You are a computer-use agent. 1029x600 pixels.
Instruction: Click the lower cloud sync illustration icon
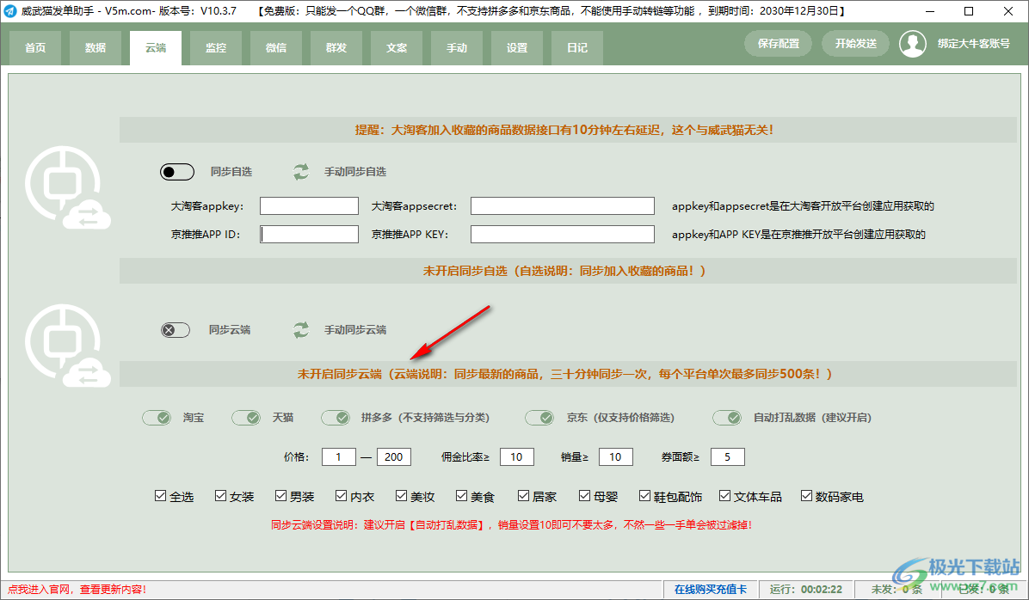pyautogui.click(x=67, y=346)
